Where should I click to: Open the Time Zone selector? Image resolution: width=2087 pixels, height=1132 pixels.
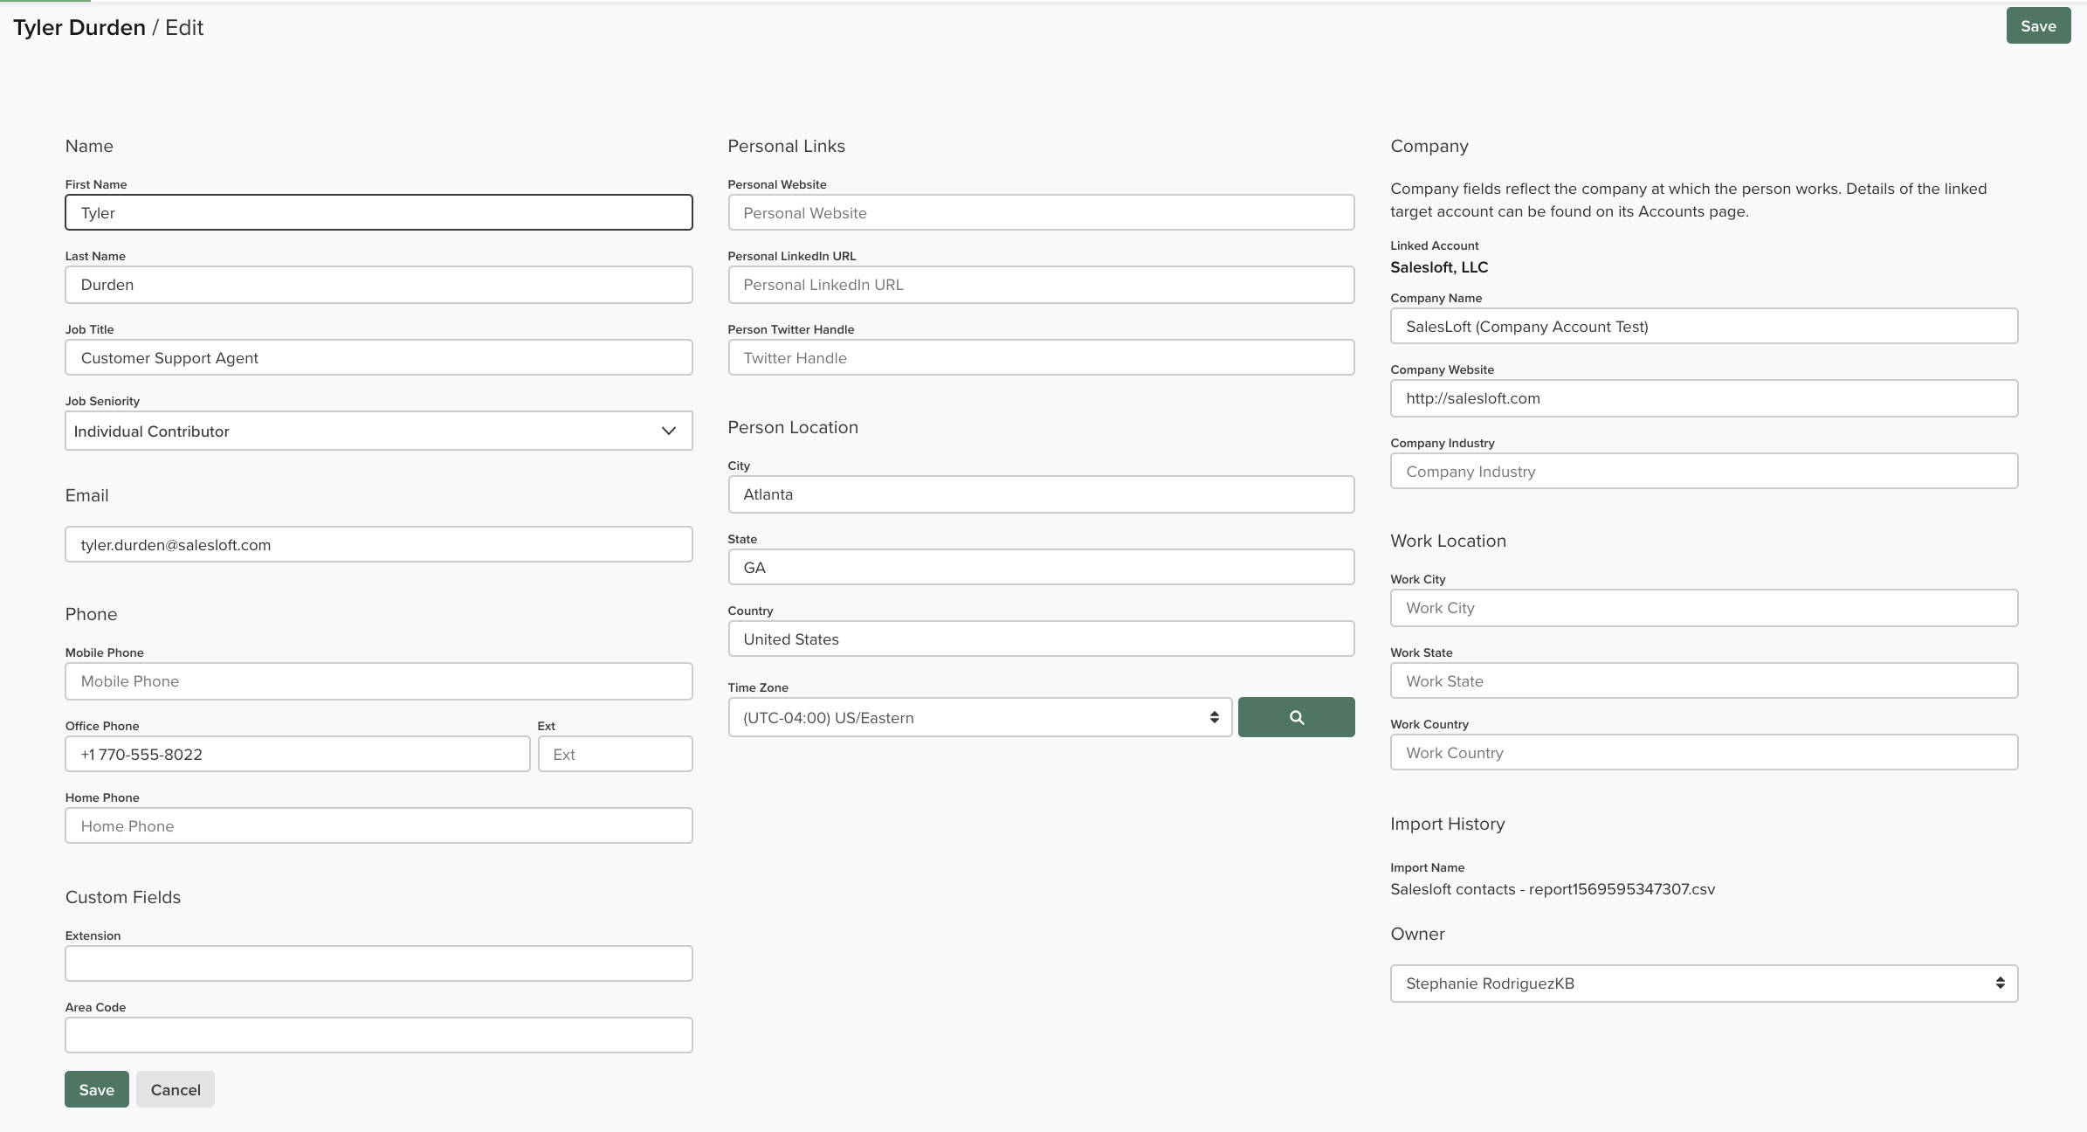click(x=978, y=716)
